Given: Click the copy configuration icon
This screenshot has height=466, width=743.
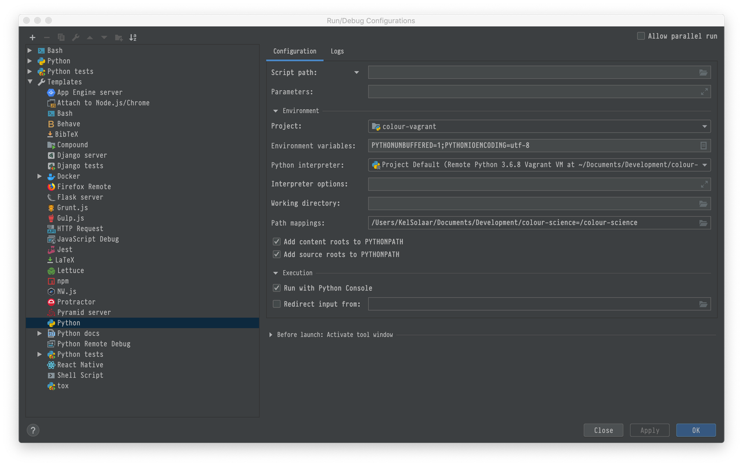Looking at the screenshot, I should tap(61, 37).
